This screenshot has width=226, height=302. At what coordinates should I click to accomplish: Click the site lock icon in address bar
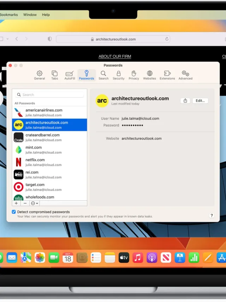point(92,39)
